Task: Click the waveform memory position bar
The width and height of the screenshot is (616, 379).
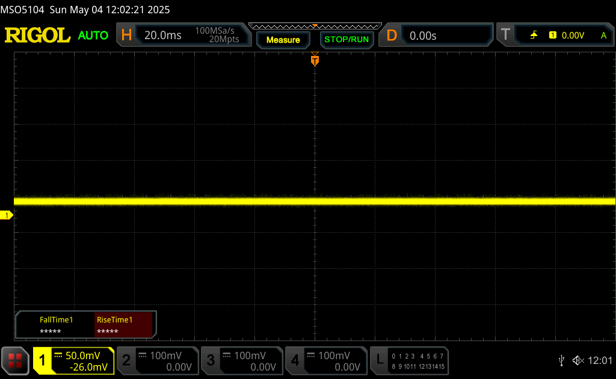Action: point(315,26)
